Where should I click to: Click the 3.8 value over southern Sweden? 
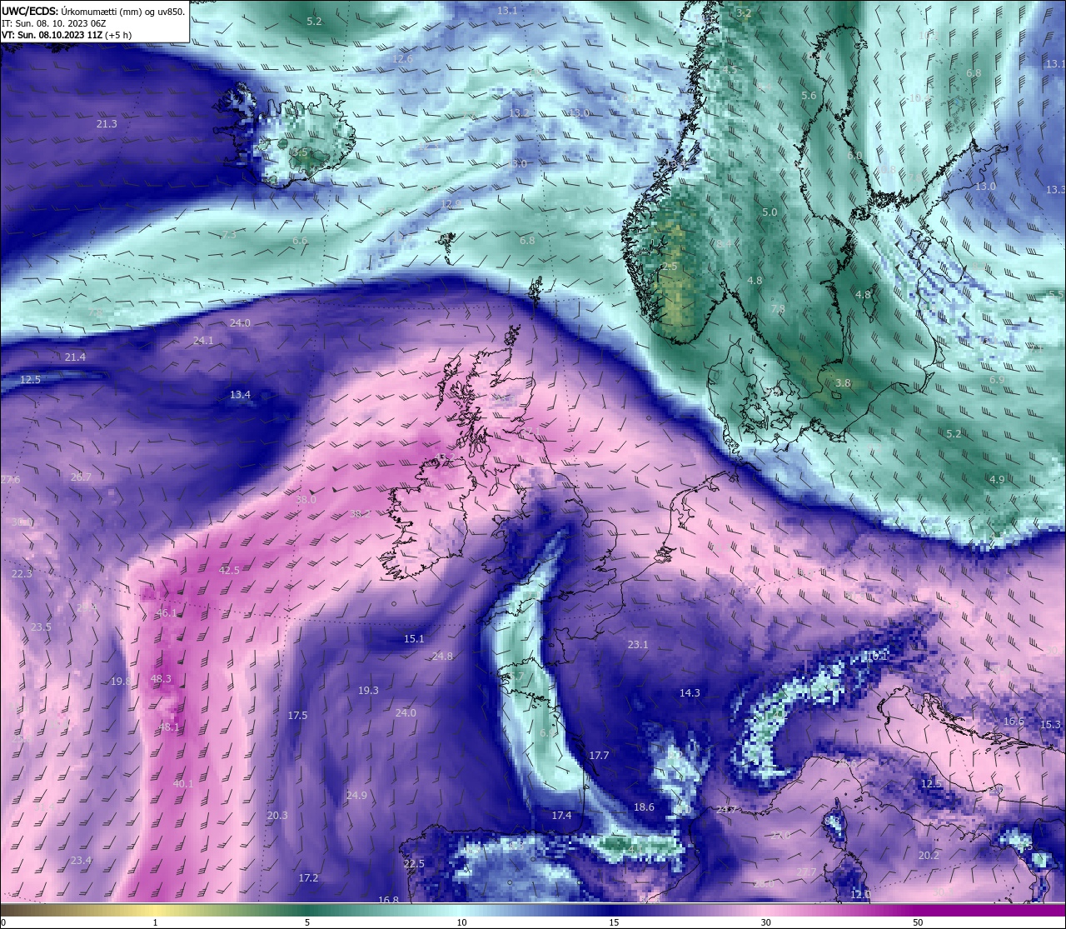tap(843, 383)
